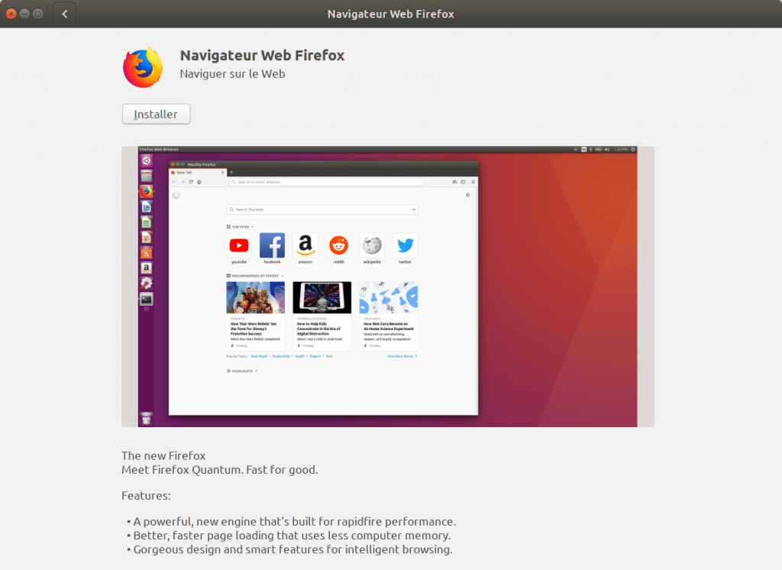Screen dimensions: 782x570
Task: Expand the Highlights section in preview
Action: click(x=242, y=371)
